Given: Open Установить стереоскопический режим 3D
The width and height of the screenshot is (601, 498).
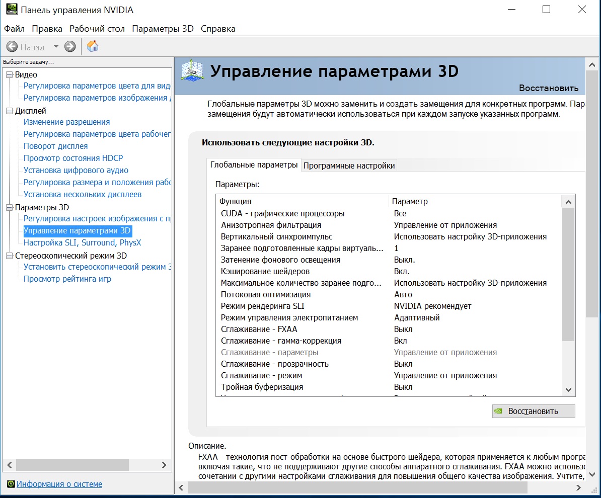Looking at the screenshot, I should tap(97, 267).
